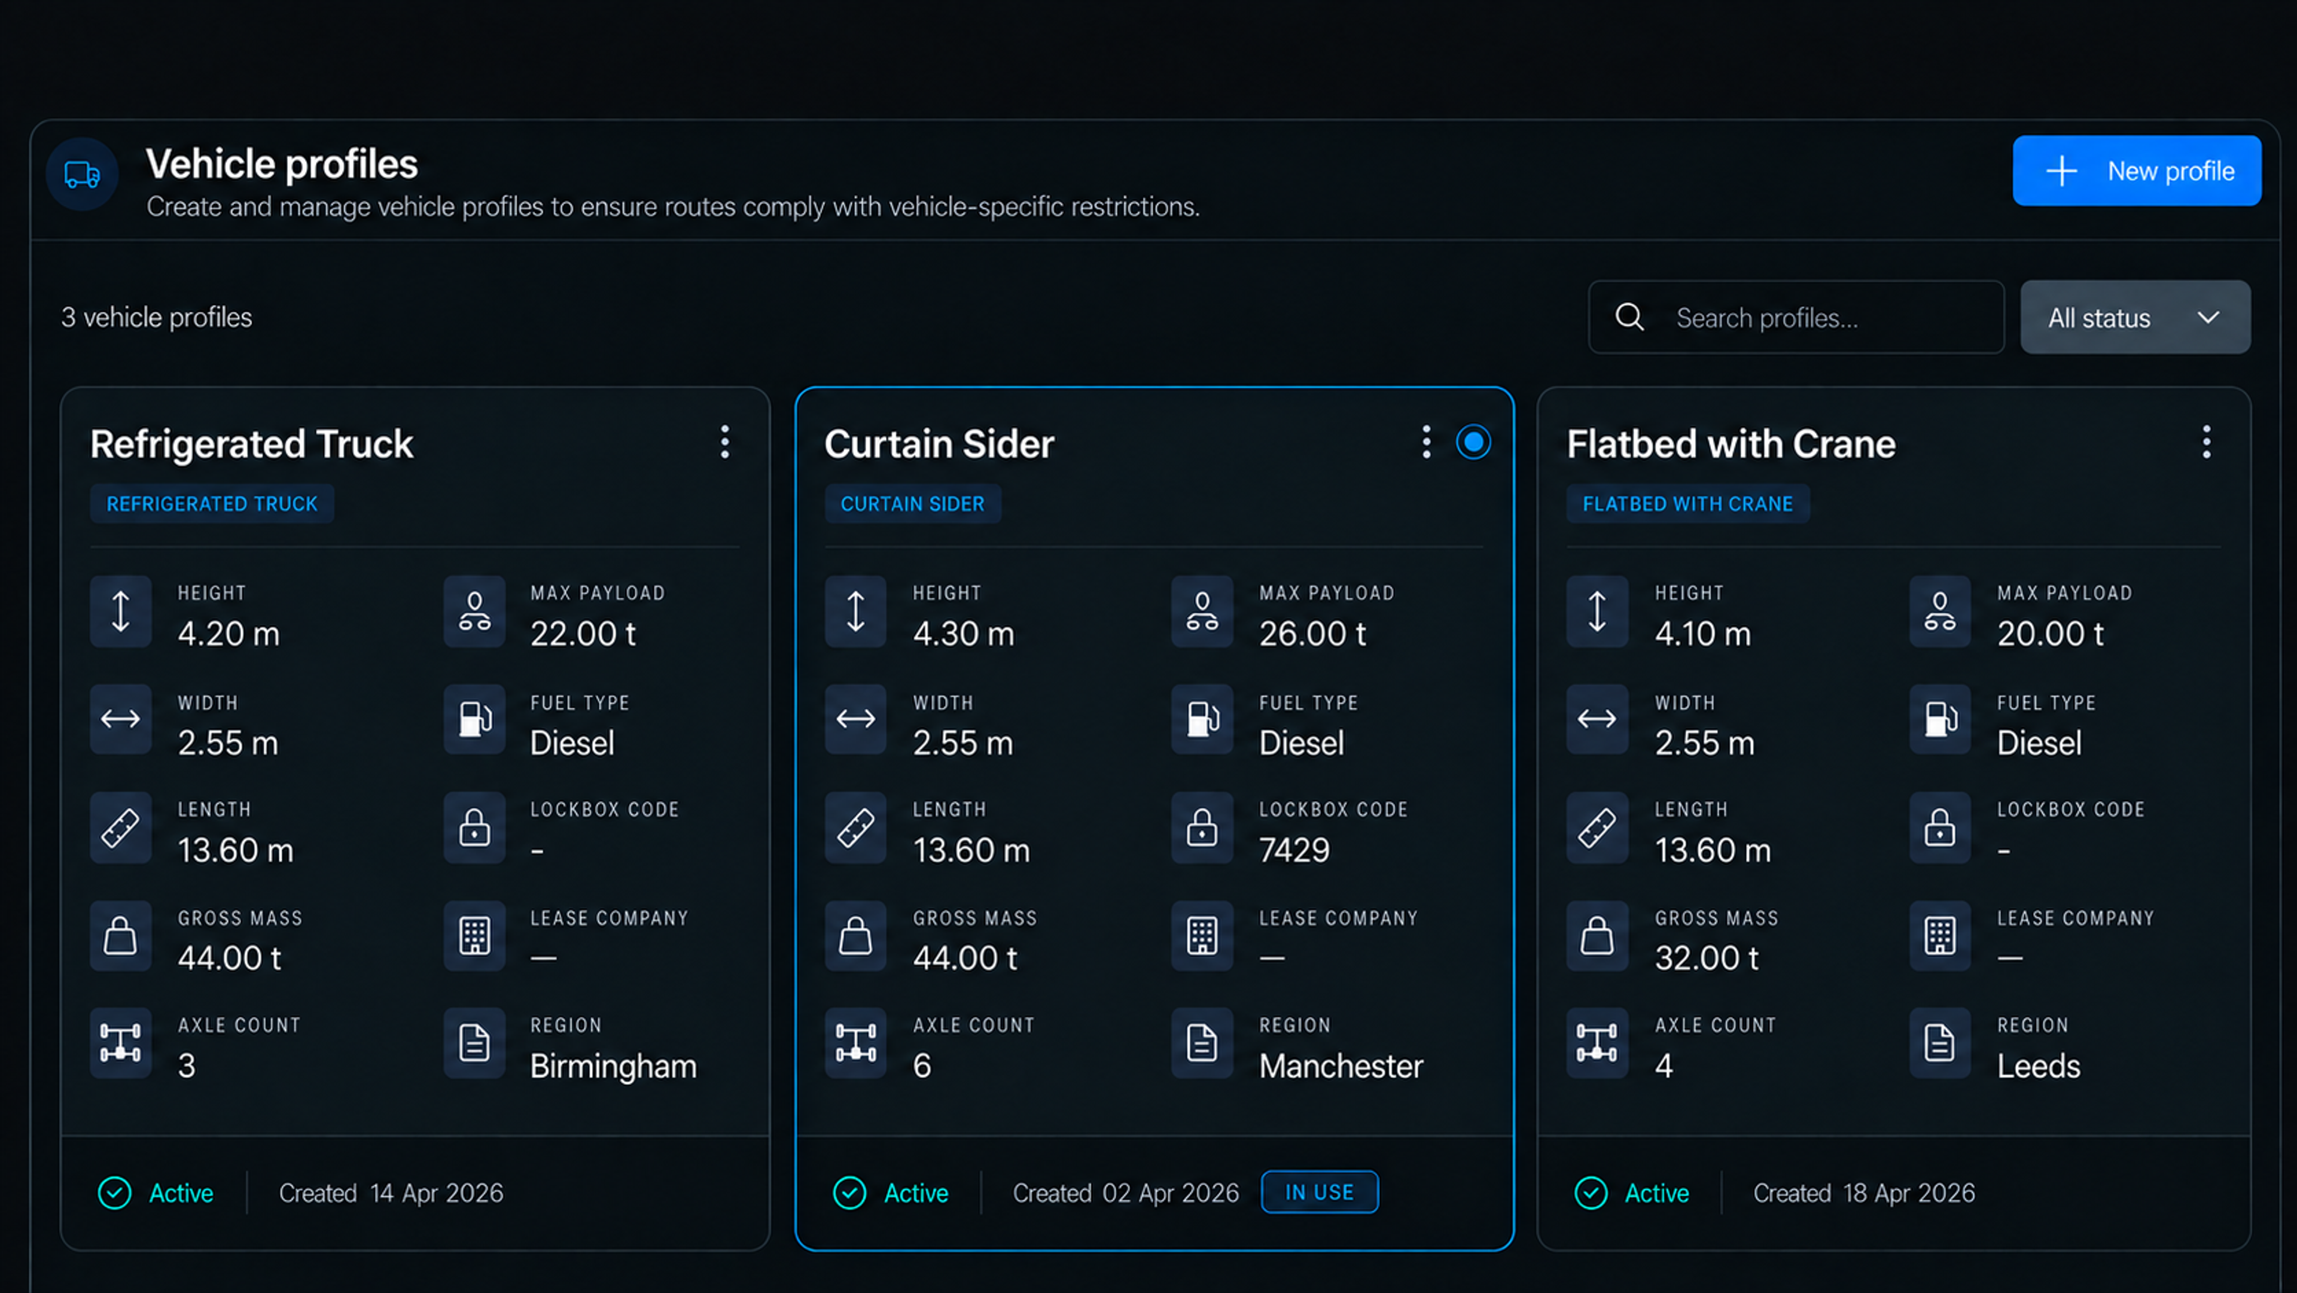Click the Flatbed with Crane card title
This screenshot has width=2297, height=1293.
click(x=1731, y=444)
